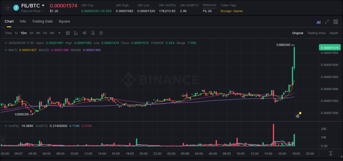The image size is (343, 161).
Task: Click the Vol(BTC) value 0.21400000
Action: (x=58, y=126)
